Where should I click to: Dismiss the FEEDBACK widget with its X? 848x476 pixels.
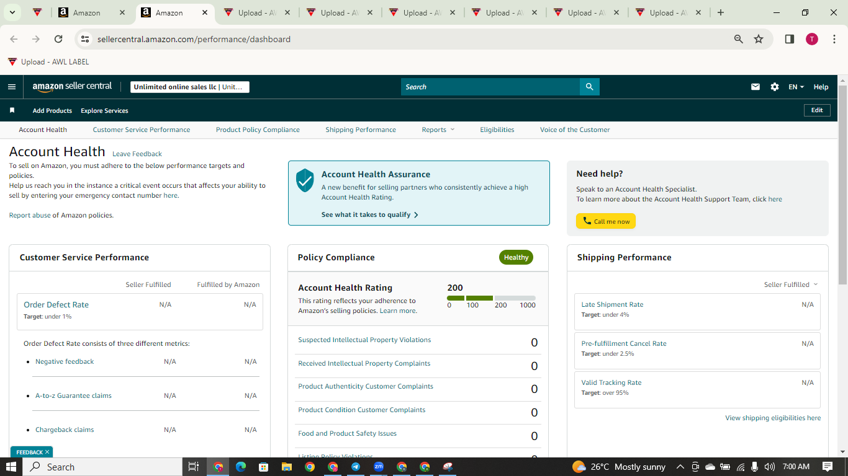click(x=47, y=452)
